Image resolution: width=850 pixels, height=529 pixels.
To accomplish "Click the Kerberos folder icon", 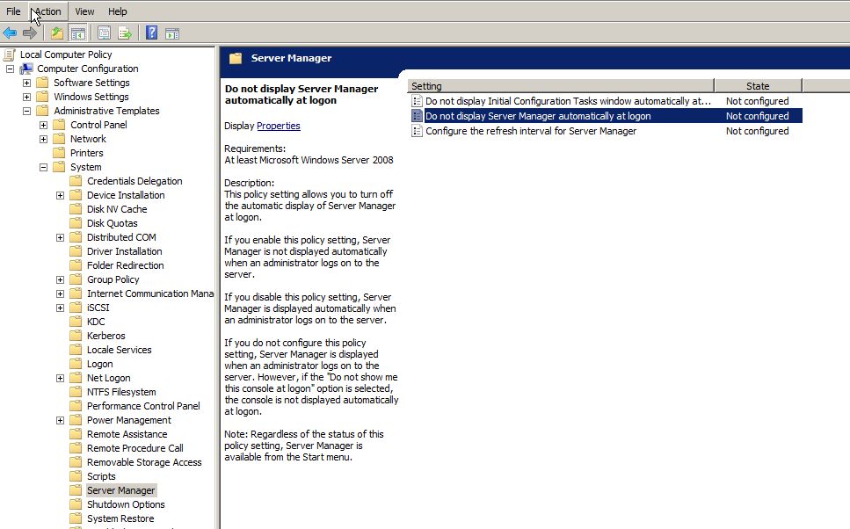I will click(76, 336).
